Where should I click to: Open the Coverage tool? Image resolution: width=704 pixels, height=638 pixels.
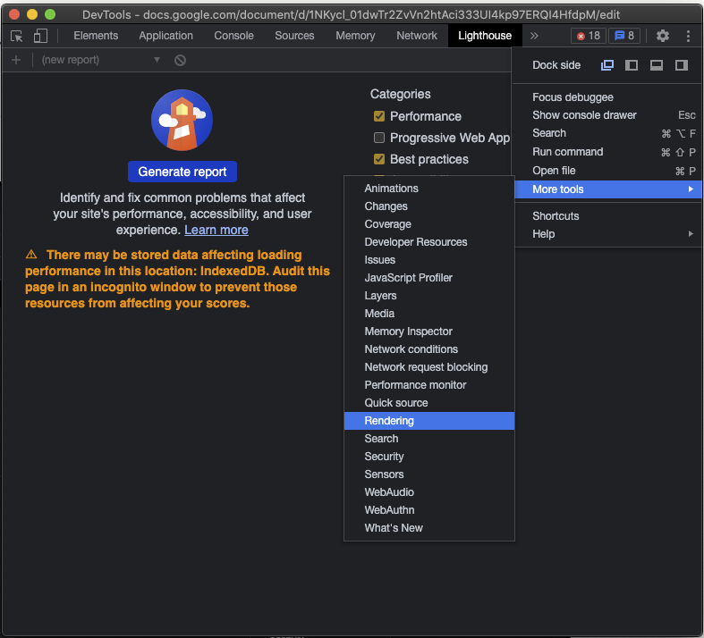click(429, 224)
